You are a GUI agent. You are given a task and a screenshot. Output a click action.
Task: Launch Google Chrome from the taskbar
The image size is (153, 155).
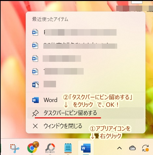pyautogui.click(x=33, y=147)
